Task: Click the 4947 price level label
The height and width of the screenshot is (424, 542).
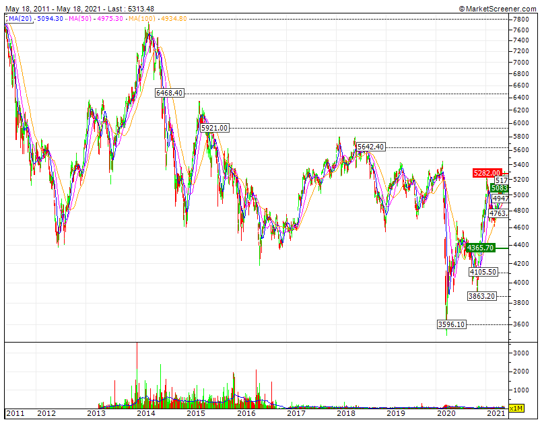Action: tap(500, 199)
